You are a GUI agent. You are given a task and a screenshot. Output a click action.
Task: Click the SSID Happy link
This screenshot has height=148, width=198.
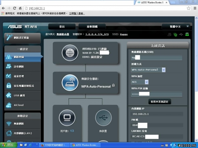[x=124, y=34]
